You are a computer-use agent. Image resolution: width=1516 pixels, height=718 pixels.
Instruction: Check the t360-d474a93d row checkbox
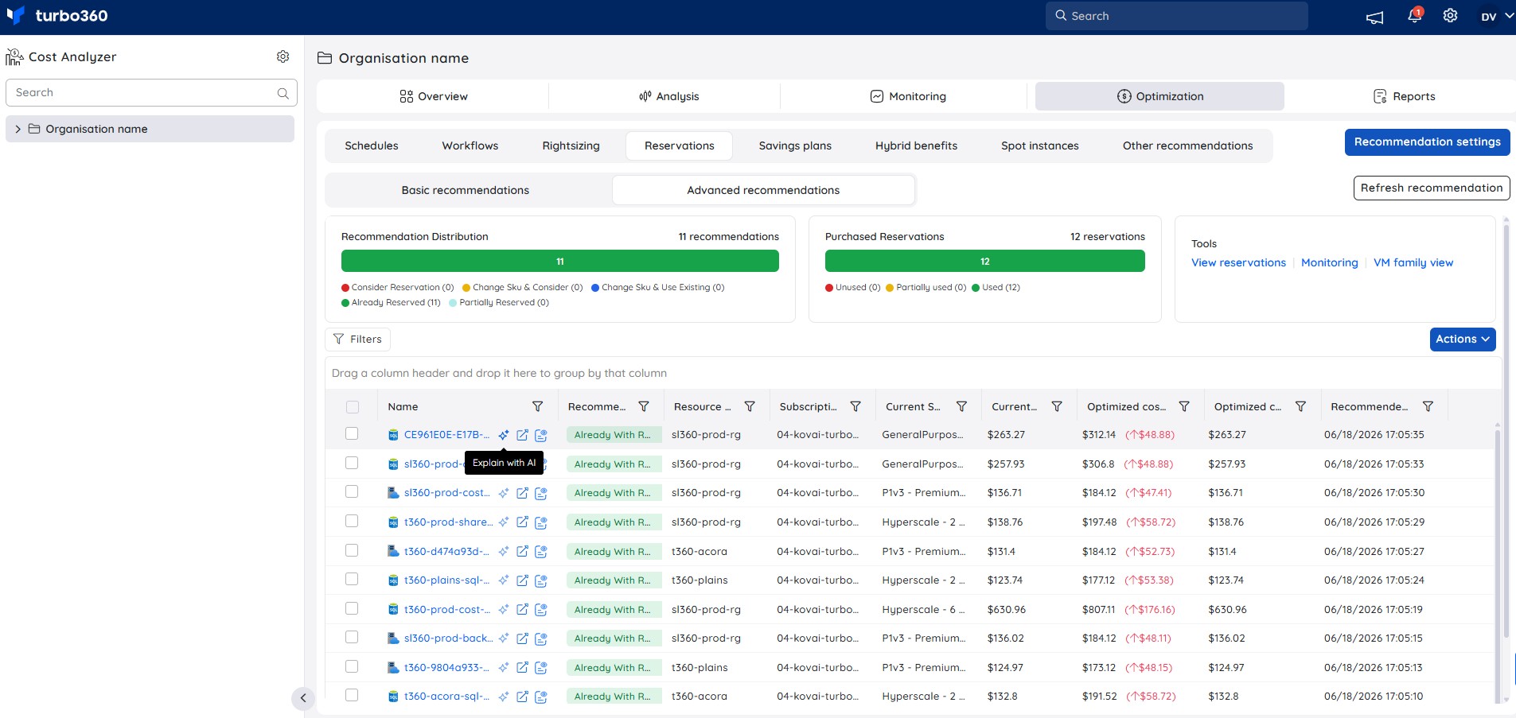tap(352, 550)
